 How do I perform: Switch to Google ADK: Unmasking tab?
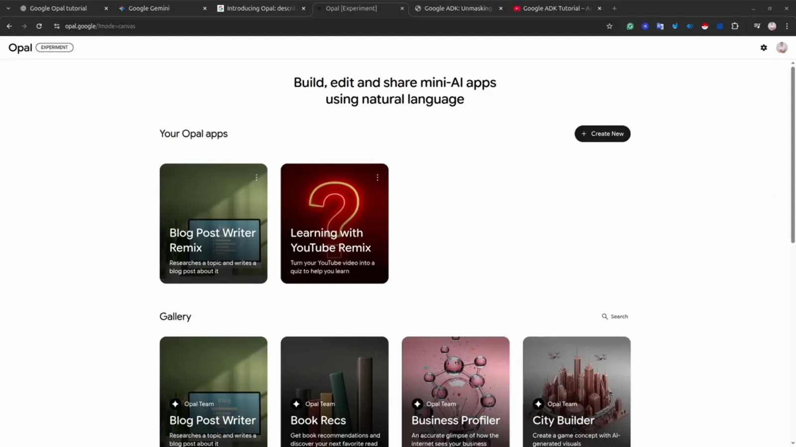click(x=458, y=8)
